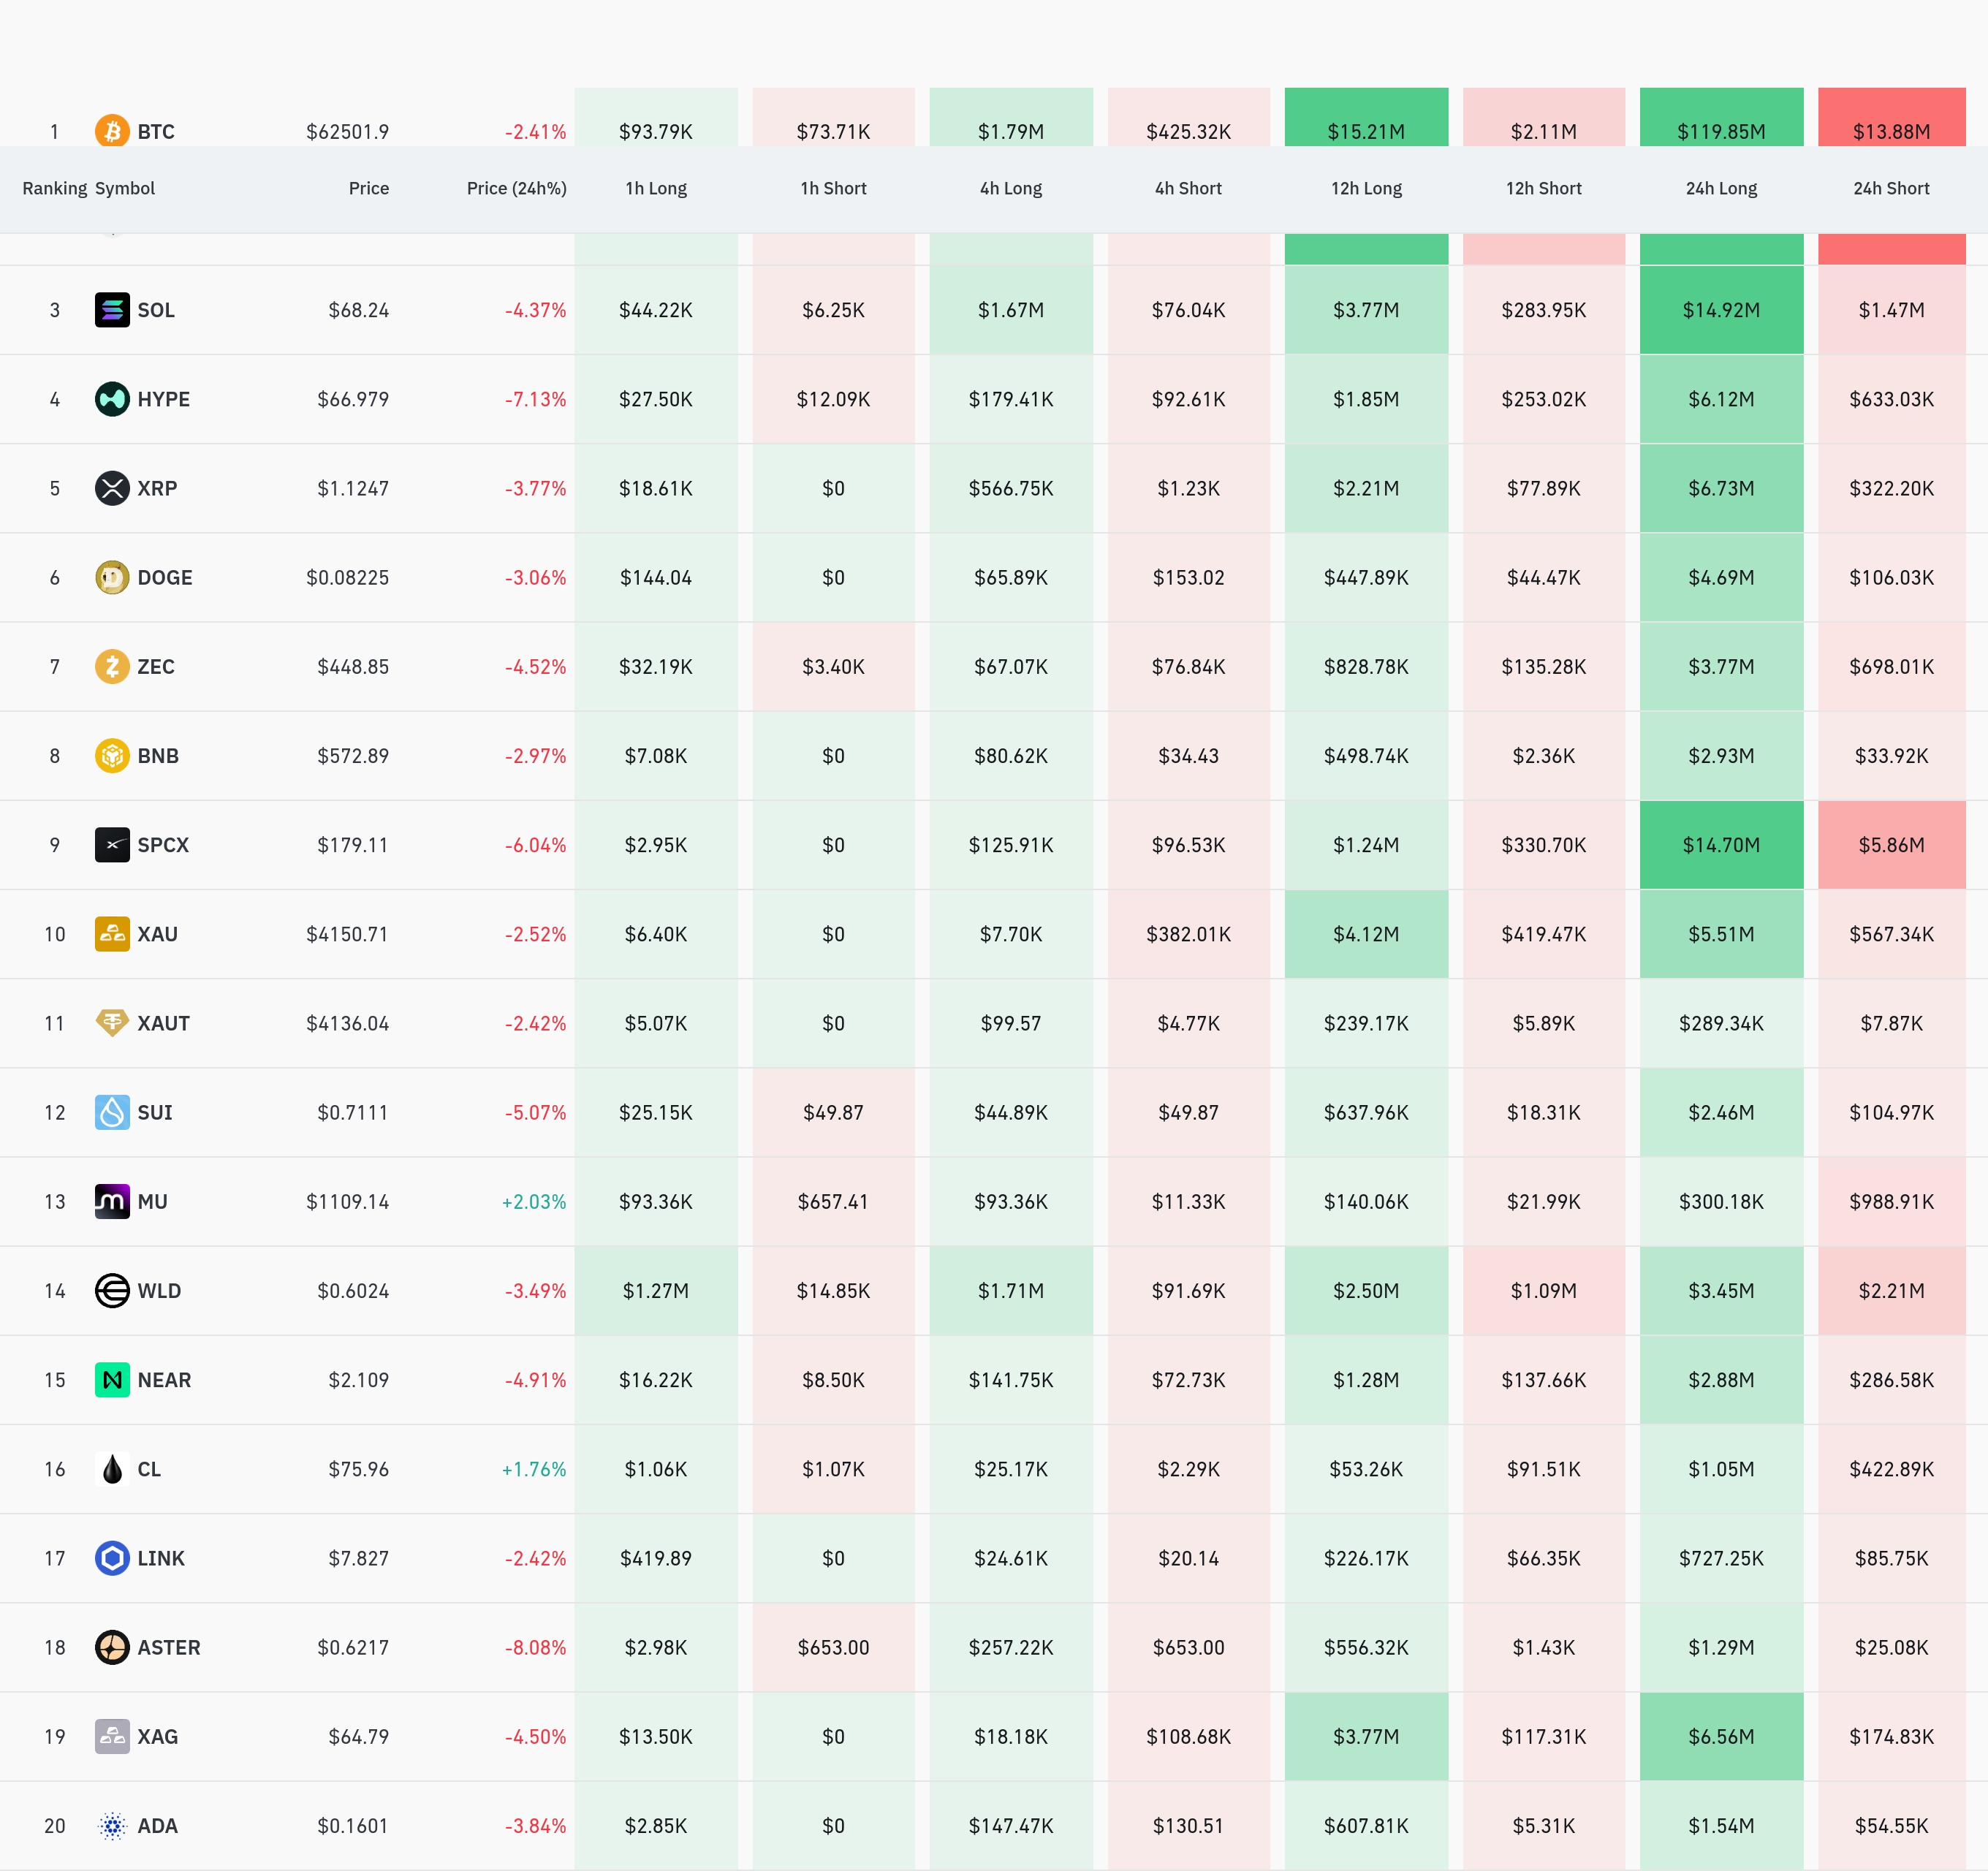Select ADA 12h Long value $607.81K
The height and width of the screenshot is (1871, 1988).
(x=1367, y=1826)
